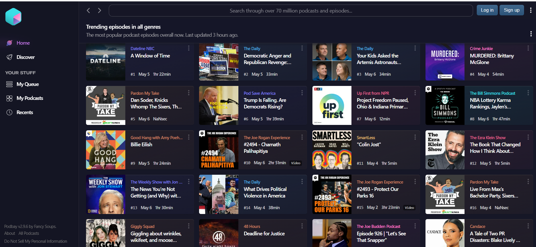The image size is (536, 247).
Task: Open options for Dan Soder, Knicks episode
Action: pyautogui.click(x=189, y=93)
